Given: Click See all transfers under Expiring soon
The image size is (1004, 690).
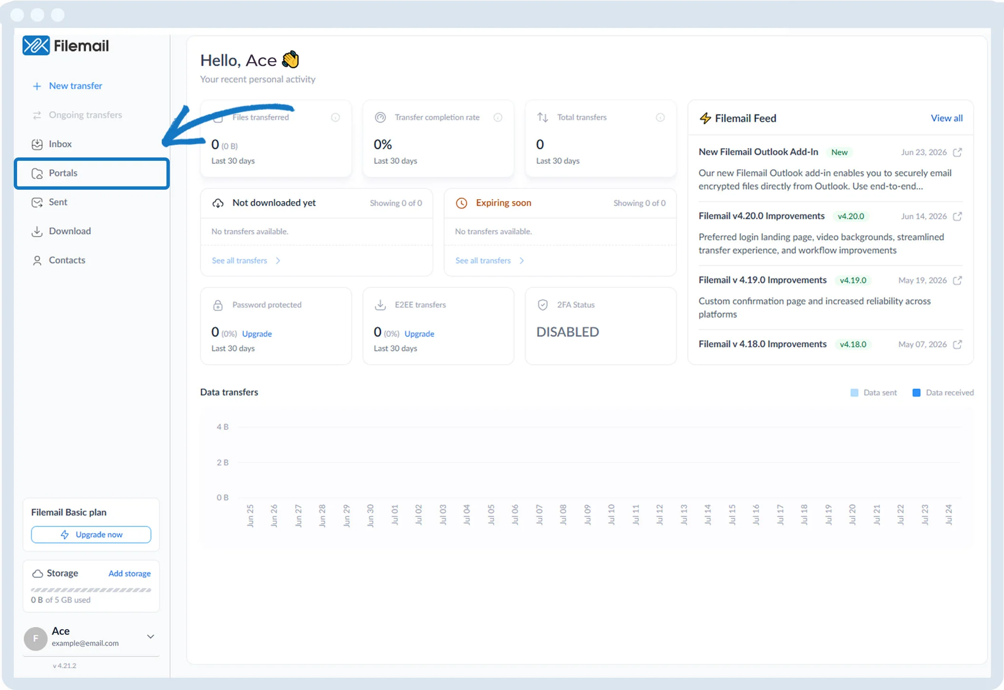Looking at the screenshot, I should tap(483, 261).
